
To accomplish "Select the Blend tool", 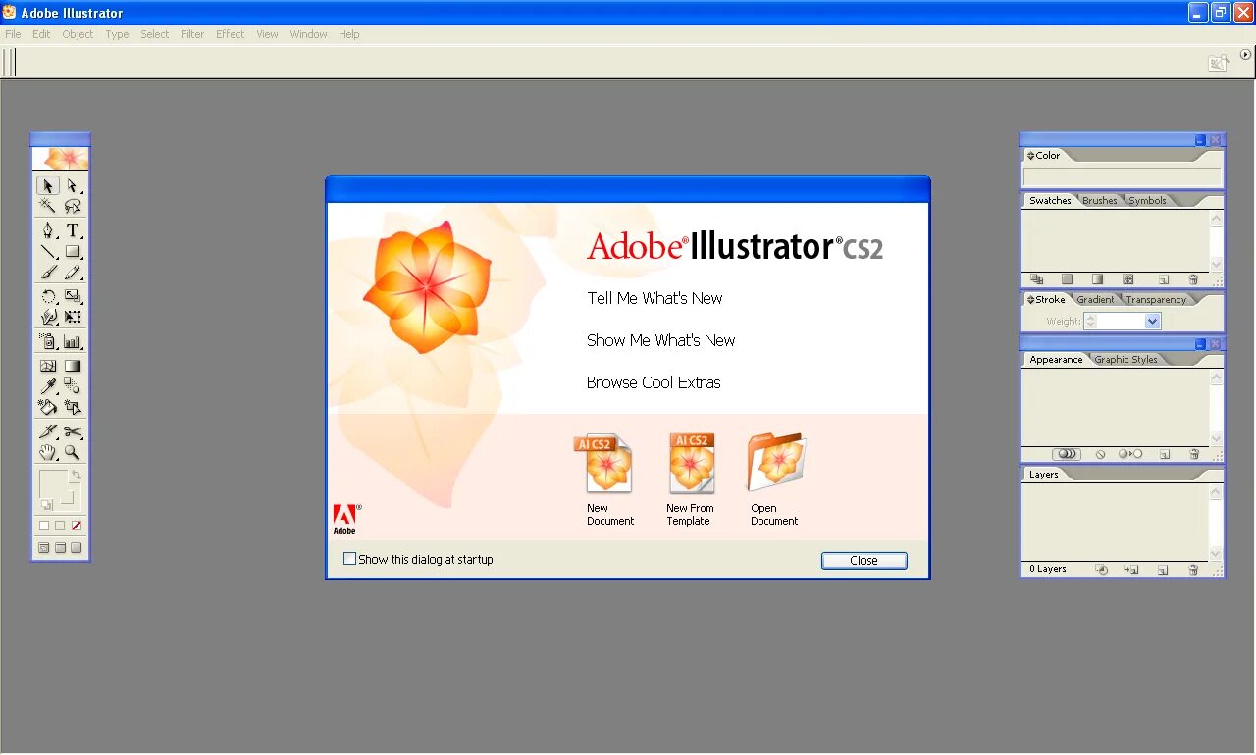I will [73, 386].
